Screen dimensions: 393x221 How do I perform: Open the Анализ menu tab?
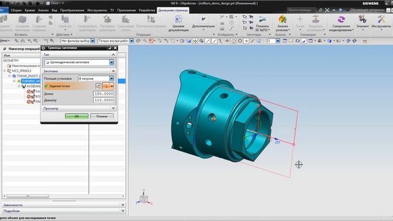click(43, 10)
